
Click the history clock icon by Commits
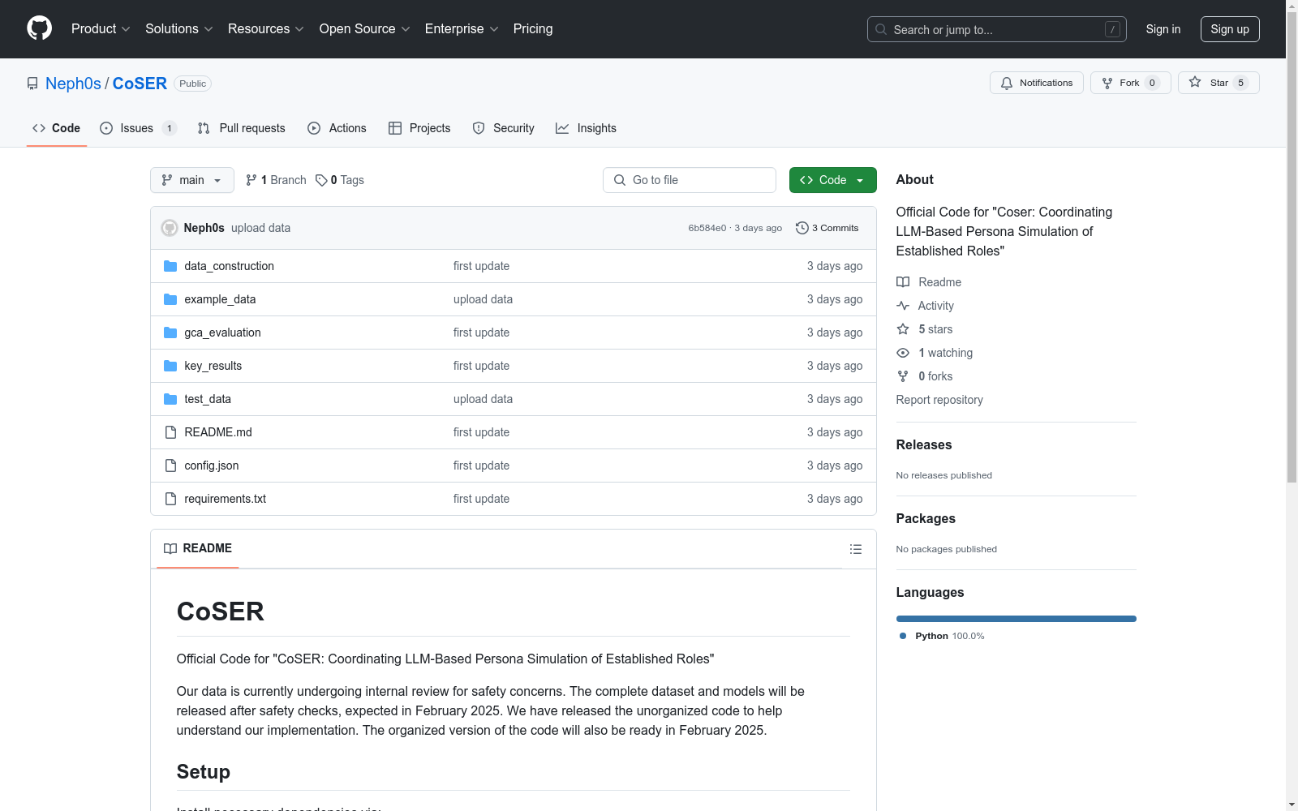point(802,228)
